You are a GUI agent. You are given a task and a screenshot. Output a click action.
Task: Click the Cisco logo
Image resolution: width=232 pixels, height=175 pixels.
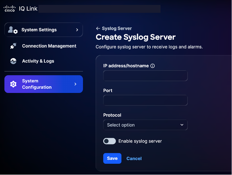tap(9, 9)
